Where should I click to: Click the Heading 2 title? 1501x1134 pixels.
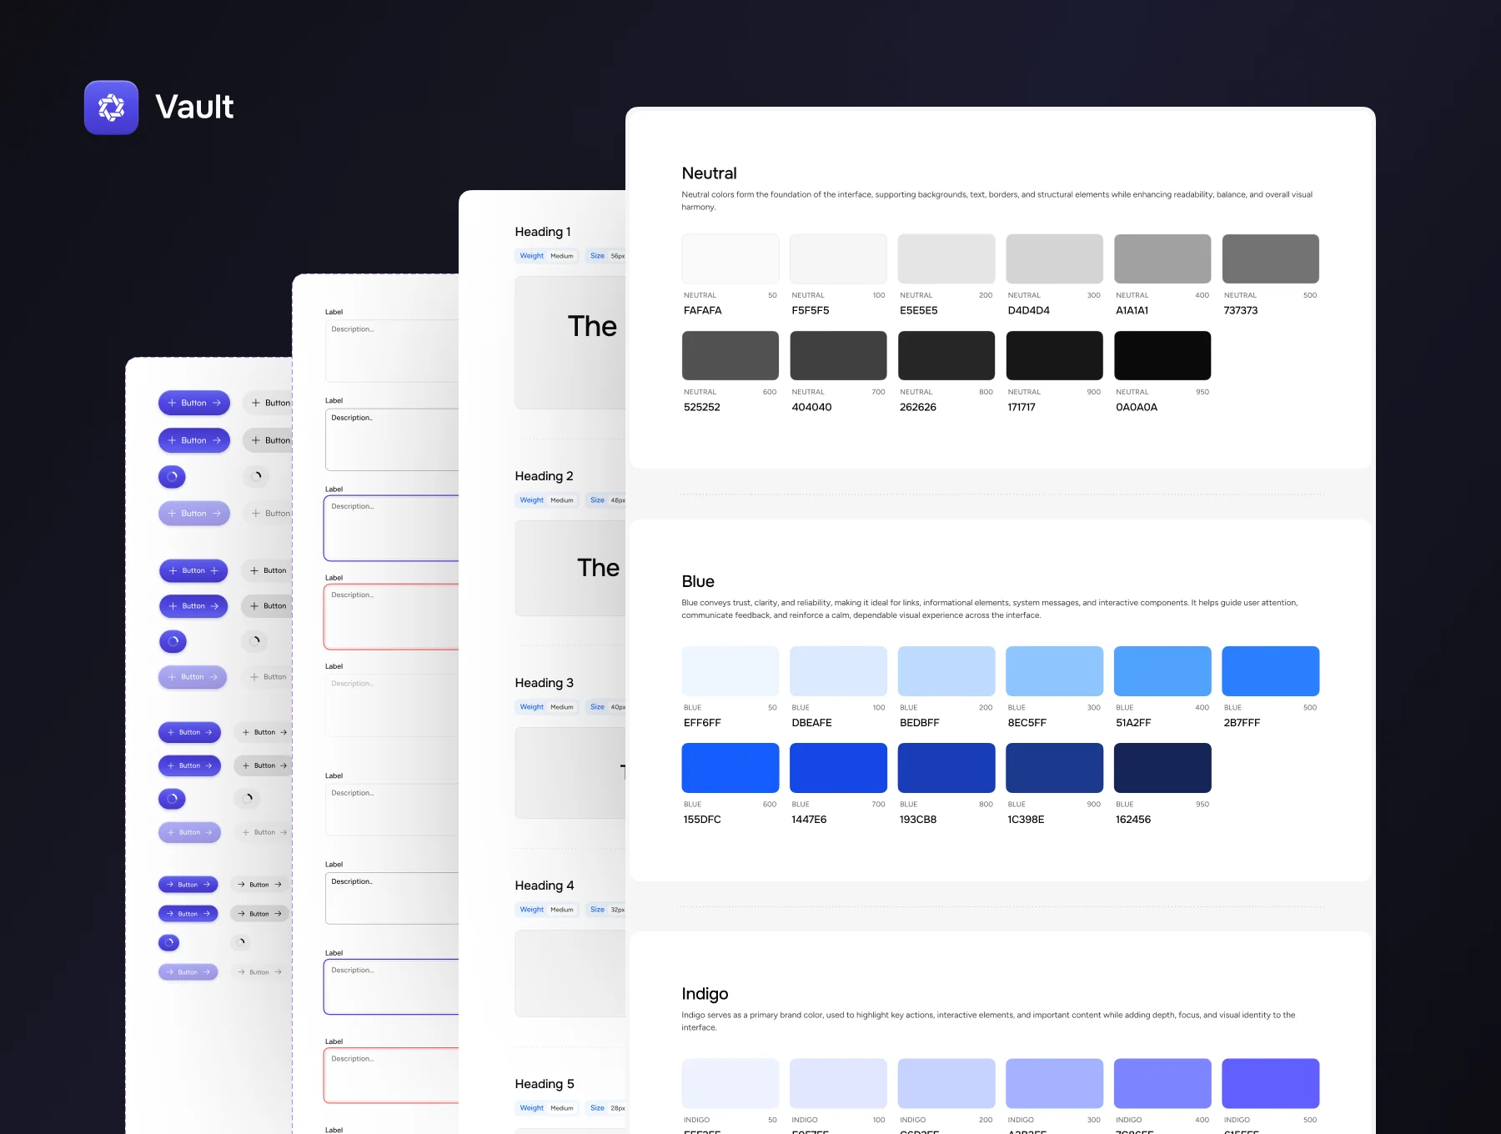coord(544,476)
